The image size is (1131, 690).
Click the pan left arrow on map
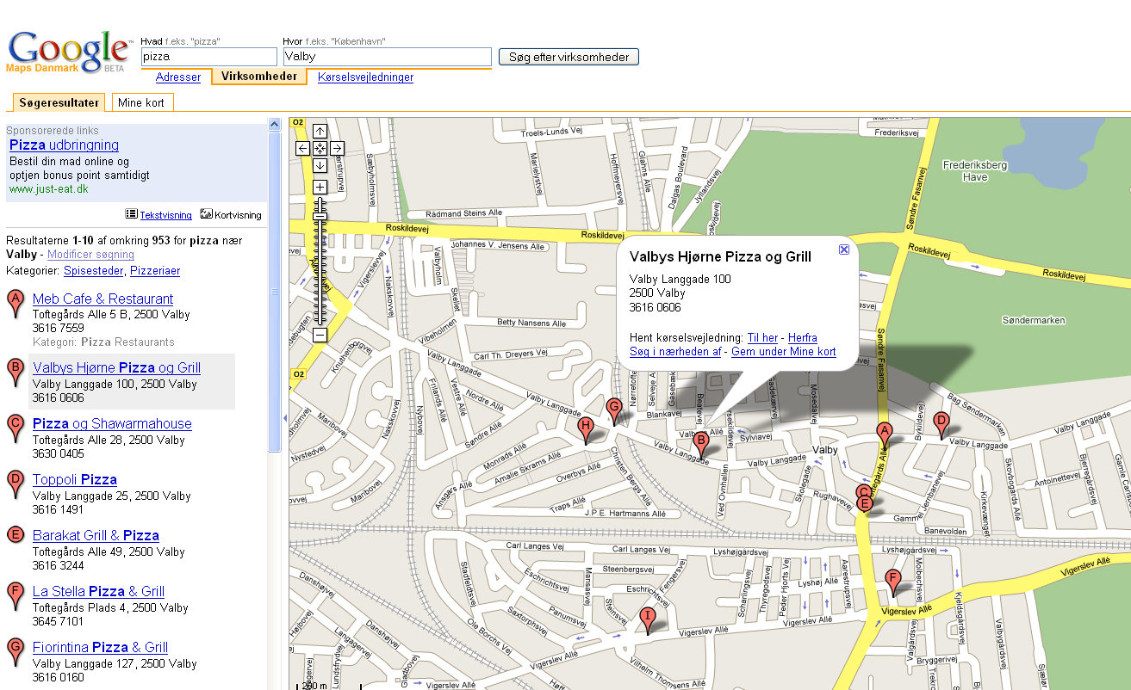click(302, 148)
